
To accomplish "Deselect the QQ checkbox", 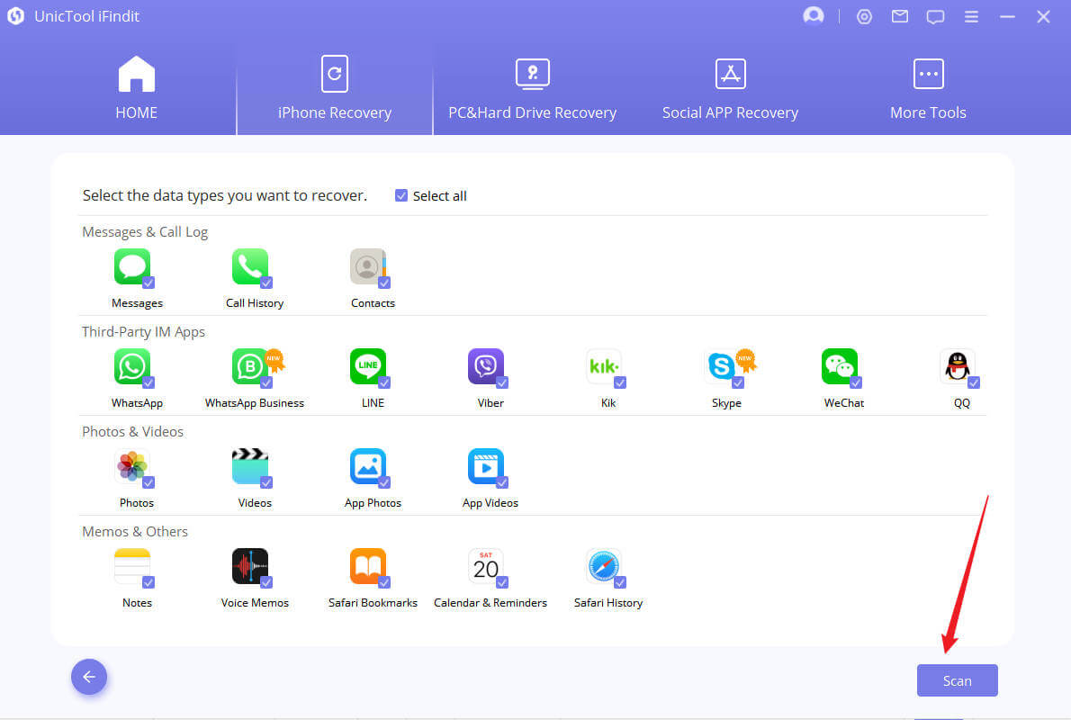I will 974,382.
